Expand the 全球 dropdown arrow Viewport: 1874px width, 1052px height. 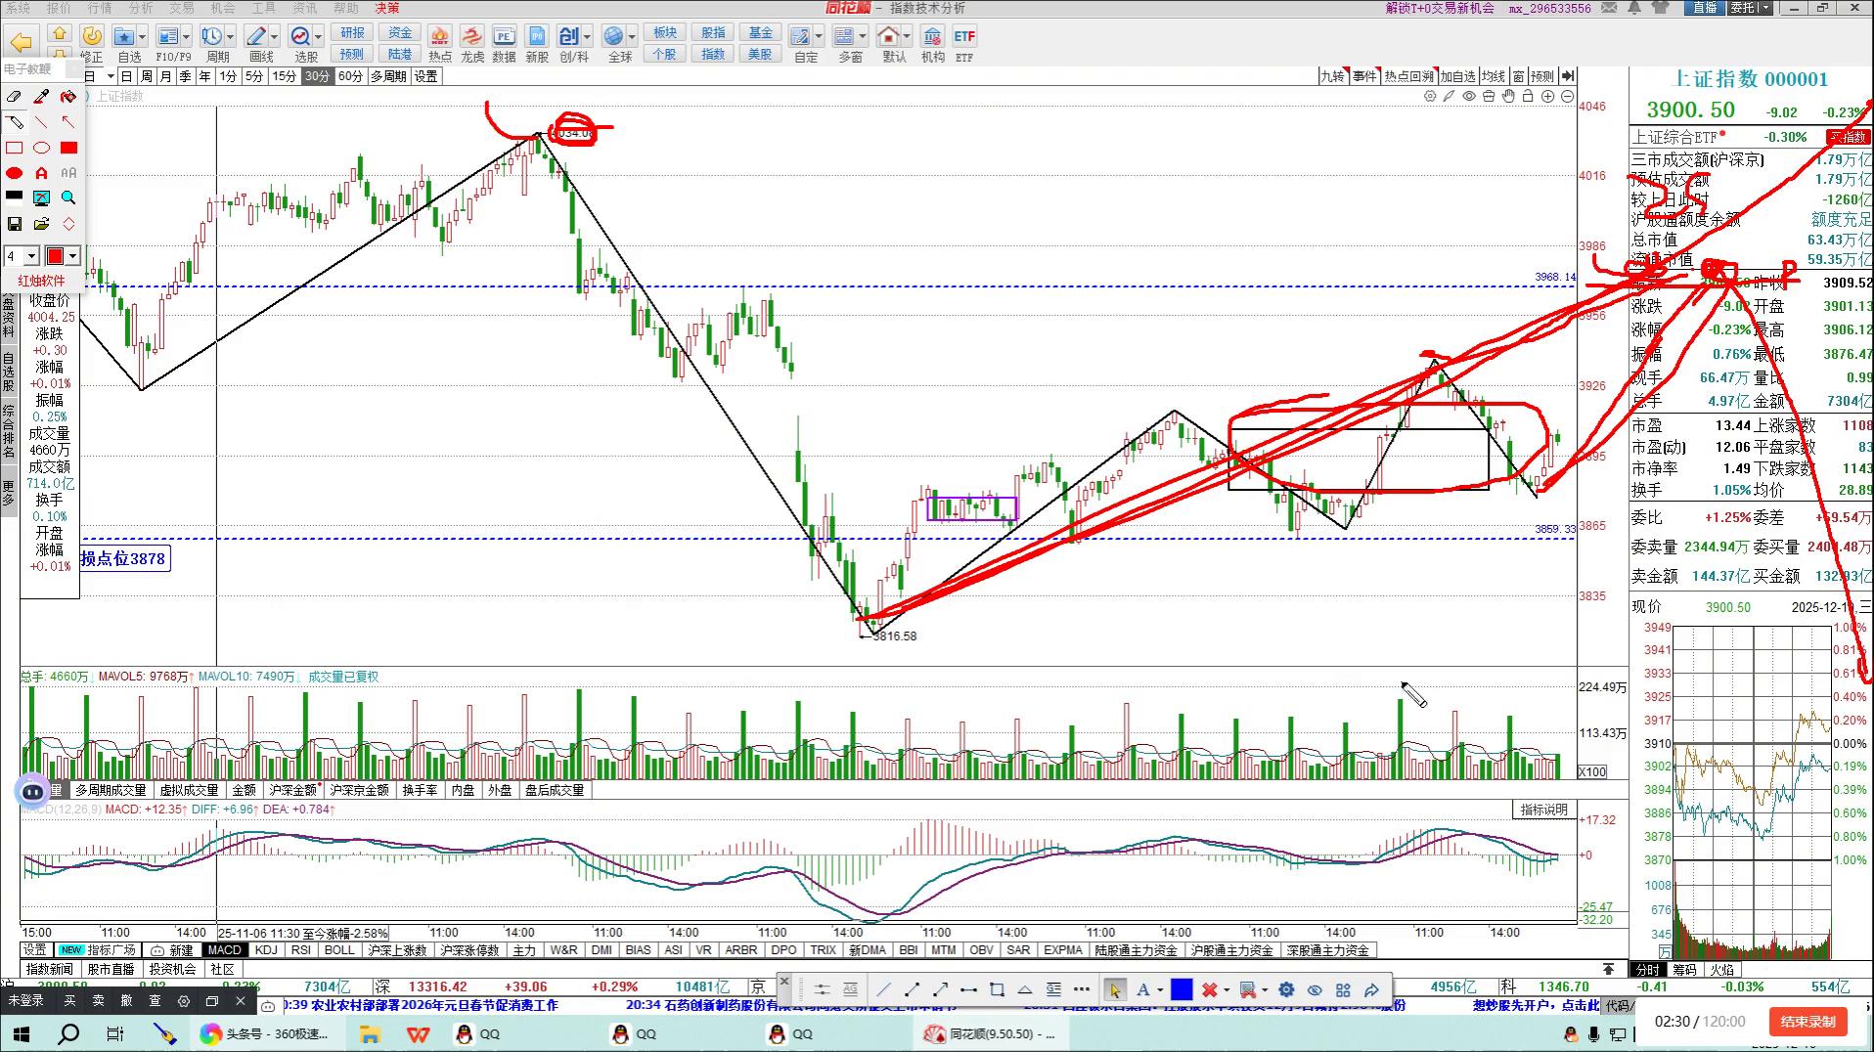point(632,37)
